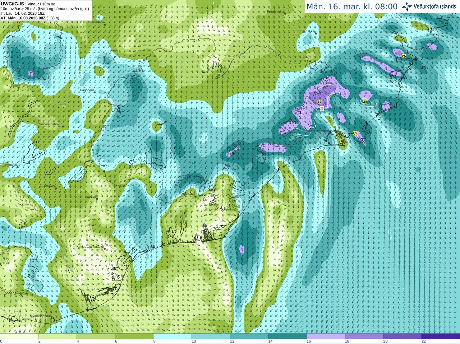The image size is (460, 344).
Task: Click the UWC/IG-IS model title
Action: [x=12, y=4]
